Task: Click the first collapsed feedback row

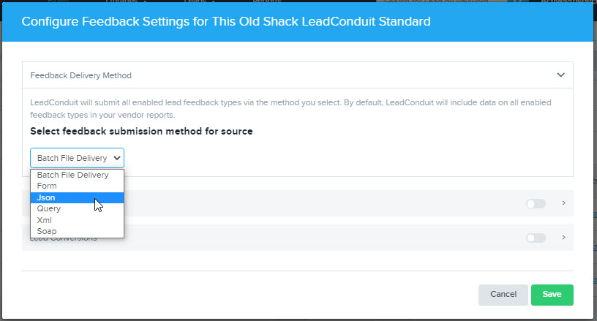Action: pyautogui.click(x=298, y=203)
